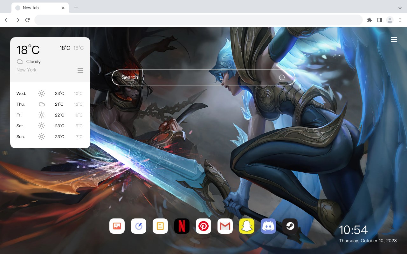
Task: Click Saturday's 9°C low temperature
Action: [x=79, y=126]
